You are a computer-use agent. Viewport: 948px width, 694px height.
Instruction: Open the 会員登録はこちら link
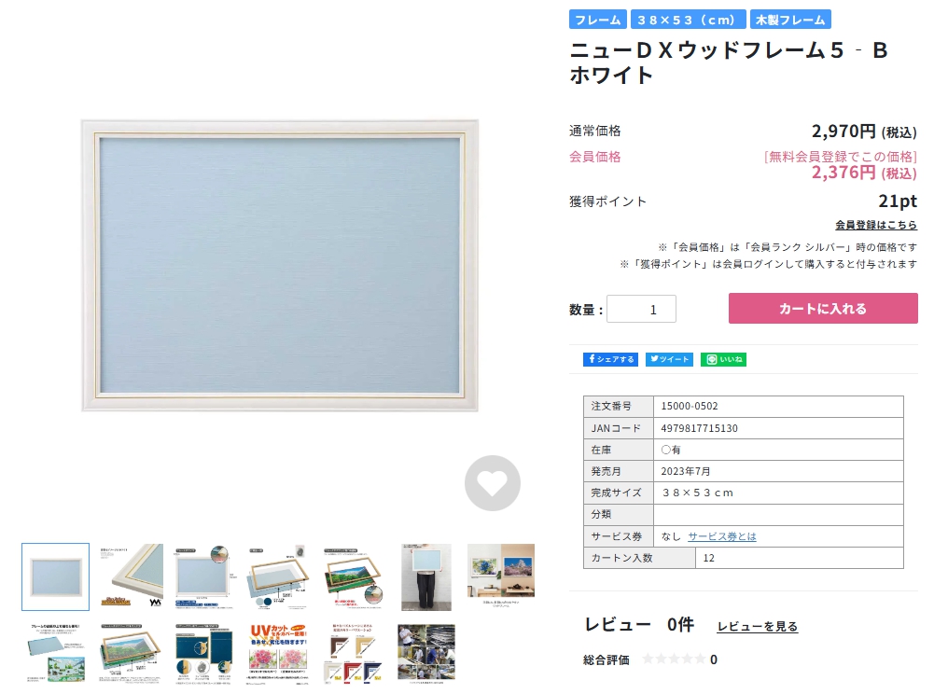(x=876, y=225)
